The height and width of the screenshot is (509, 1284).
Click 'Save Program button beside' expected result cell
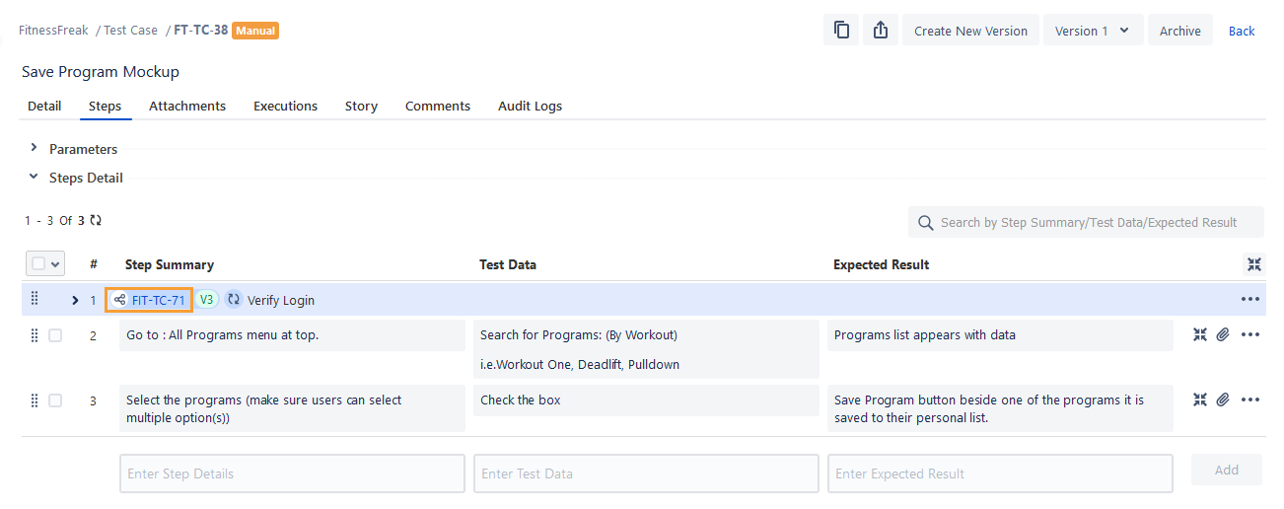[1000, 408]
